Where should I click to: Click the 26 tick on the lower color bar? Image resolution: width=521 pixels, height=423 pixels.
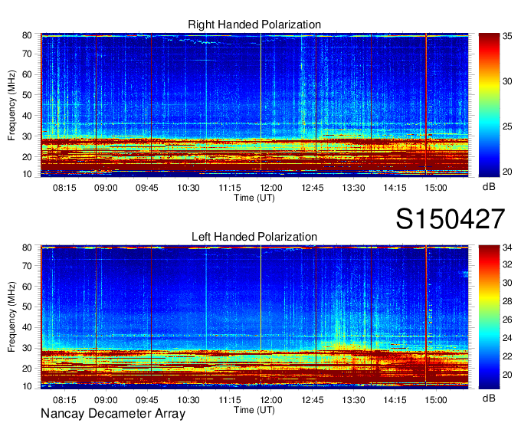[507, 320]
